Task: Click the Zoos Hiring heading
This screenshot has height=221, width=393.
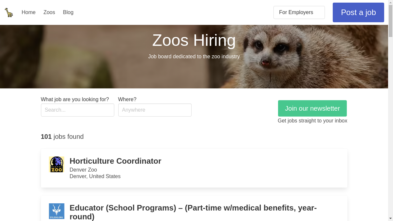Action: (194, 41)
